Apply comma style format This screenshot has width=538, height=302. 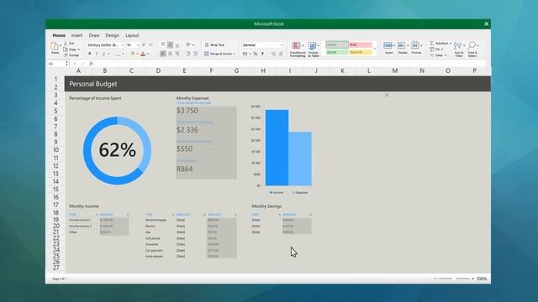point(262,54)
